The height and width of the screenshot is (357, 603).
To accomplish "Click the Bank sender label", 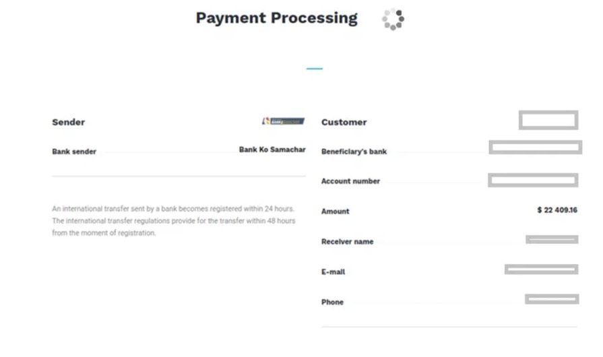I will click(x=74, y=152).
